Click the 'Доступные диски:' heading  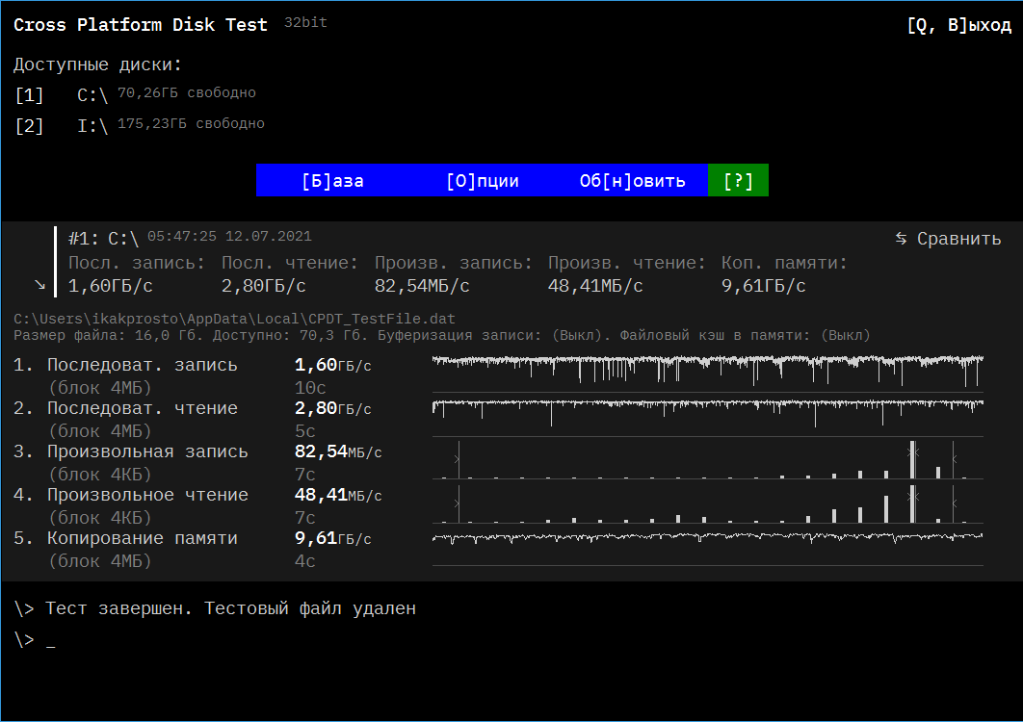[x=97, y=64]
